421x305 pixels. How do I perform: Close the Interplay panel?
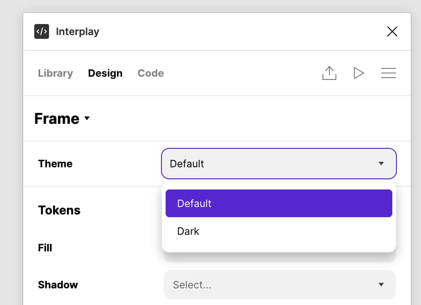[x=392, y=31]
